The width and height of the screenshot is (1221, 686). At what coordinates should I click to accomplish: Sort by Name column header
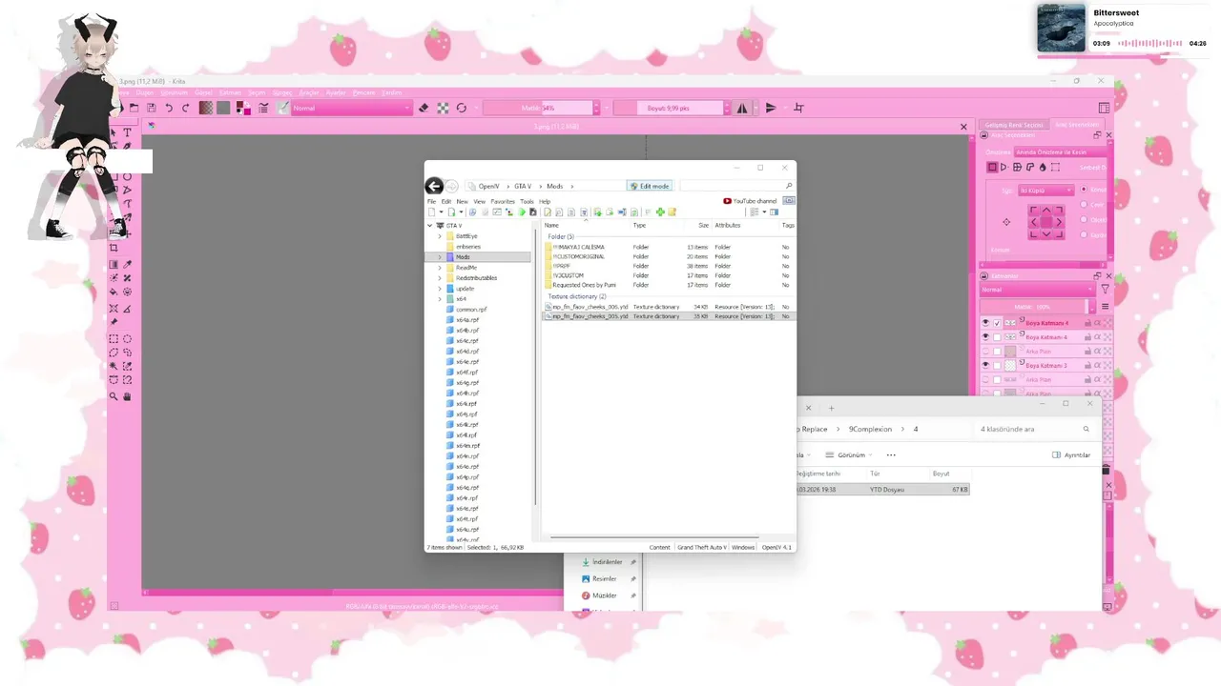point(551,225)
